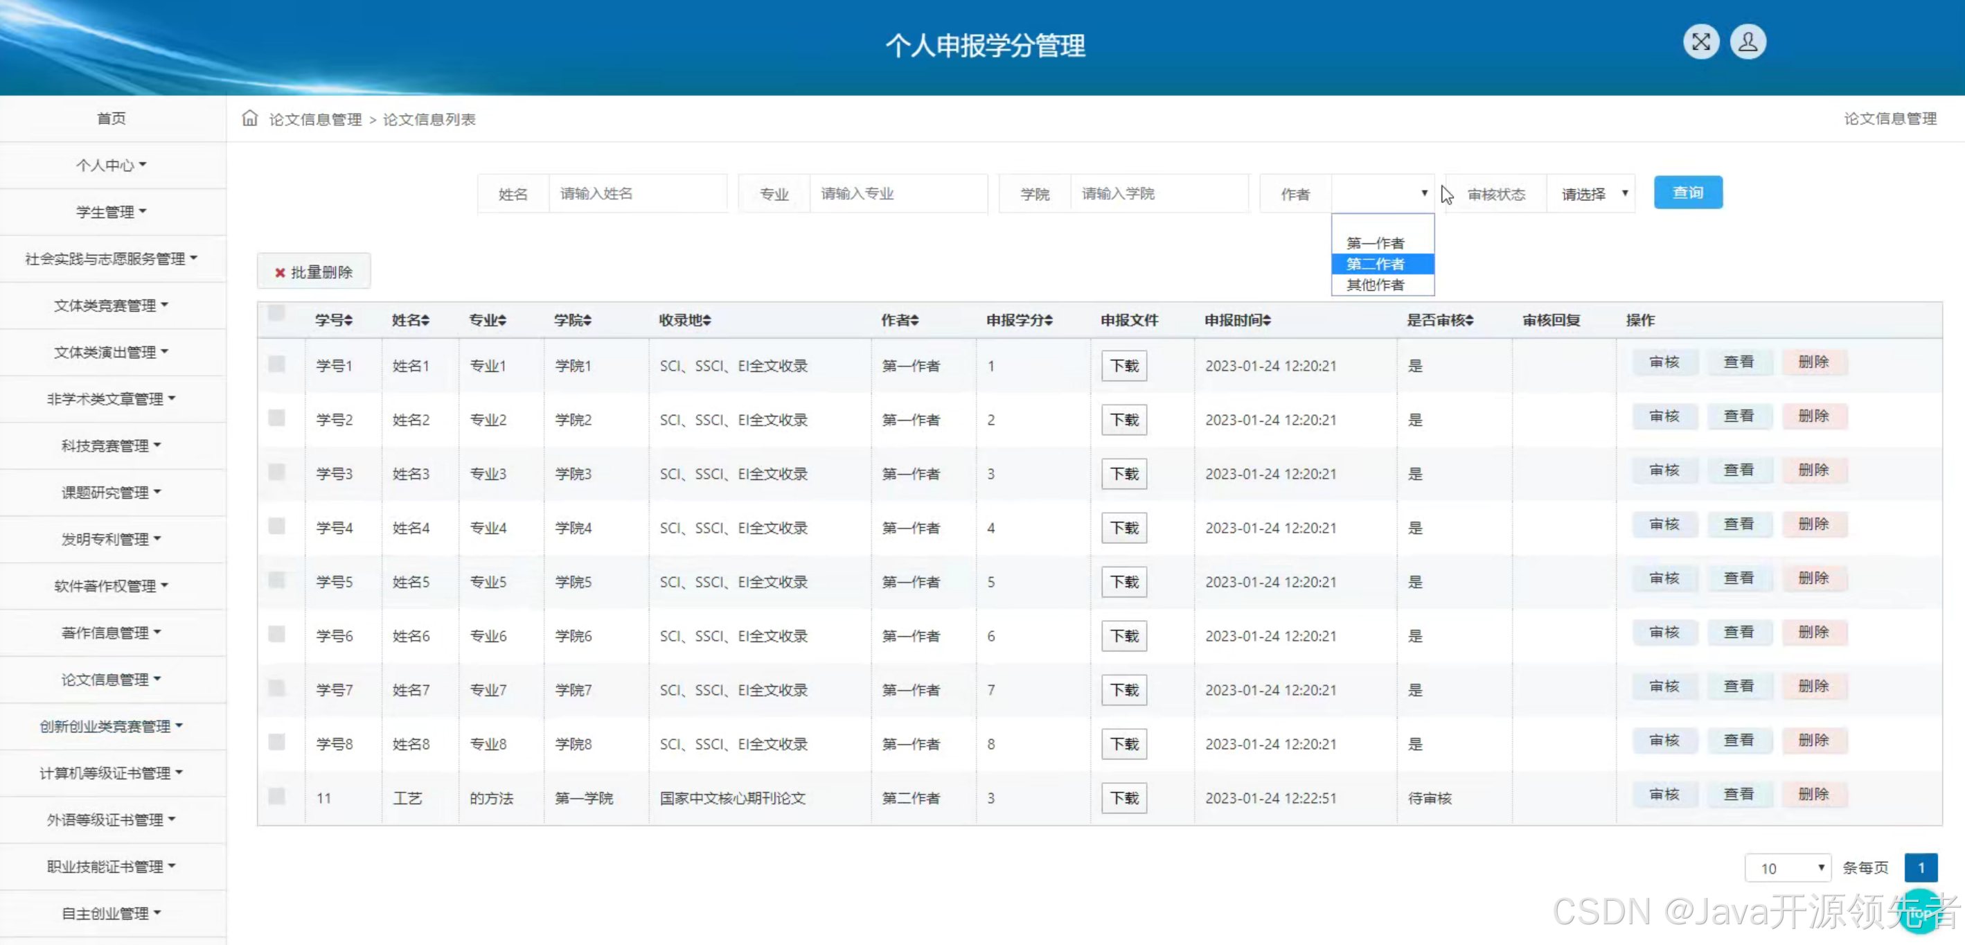
Task: Open 创新创业类竞赛管理 in the sidebar
Action: 112,726
